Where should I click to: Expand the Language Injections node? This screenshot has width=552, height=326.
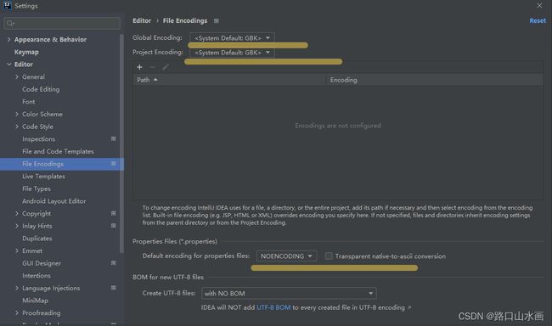click(x=16, y=288)
